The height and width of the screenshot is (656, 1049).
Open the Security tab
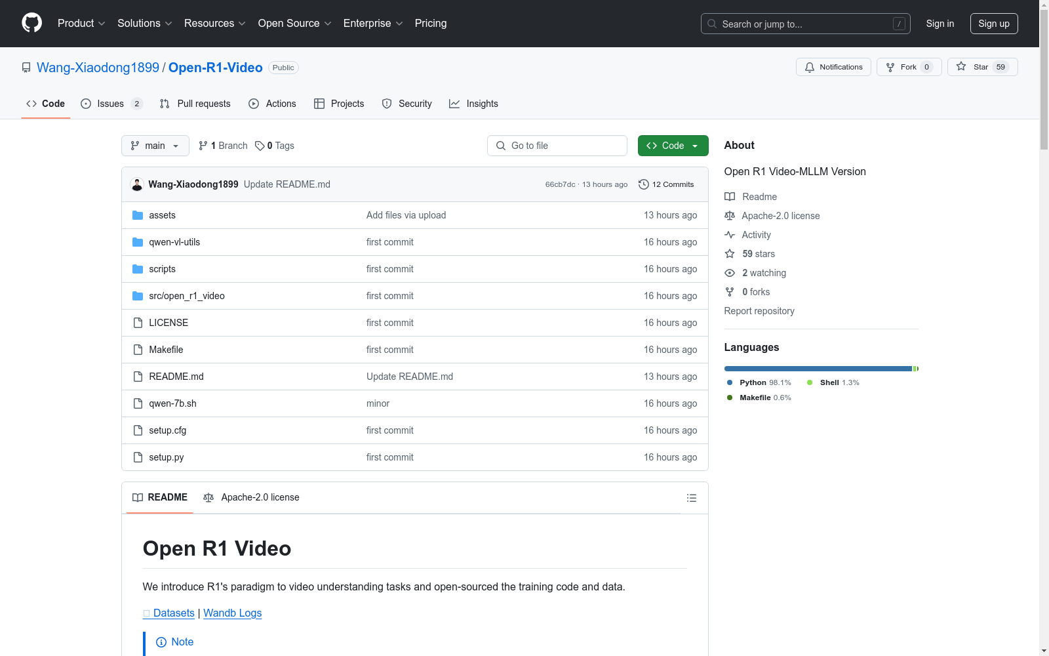[407, 104]
